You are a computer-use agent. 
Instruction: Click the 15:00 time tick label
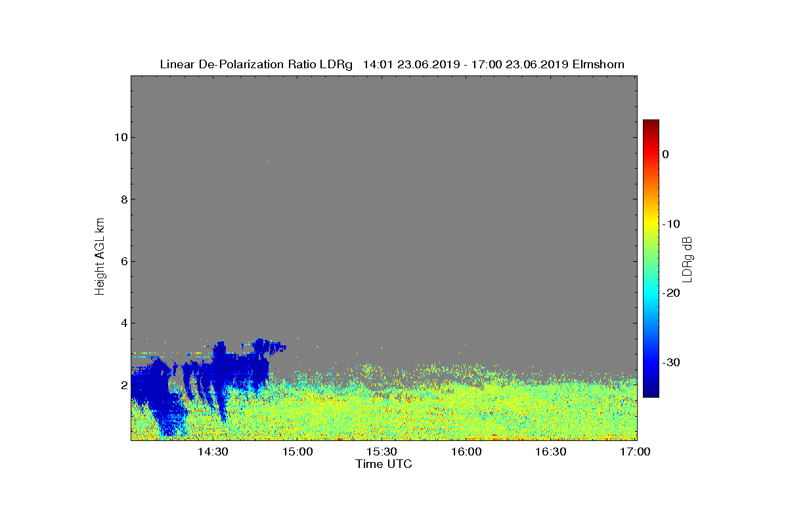tap(297, 451)
